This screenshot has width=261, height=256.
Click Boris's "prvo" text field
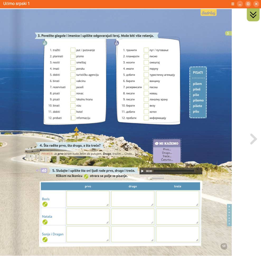coord(88,199)
